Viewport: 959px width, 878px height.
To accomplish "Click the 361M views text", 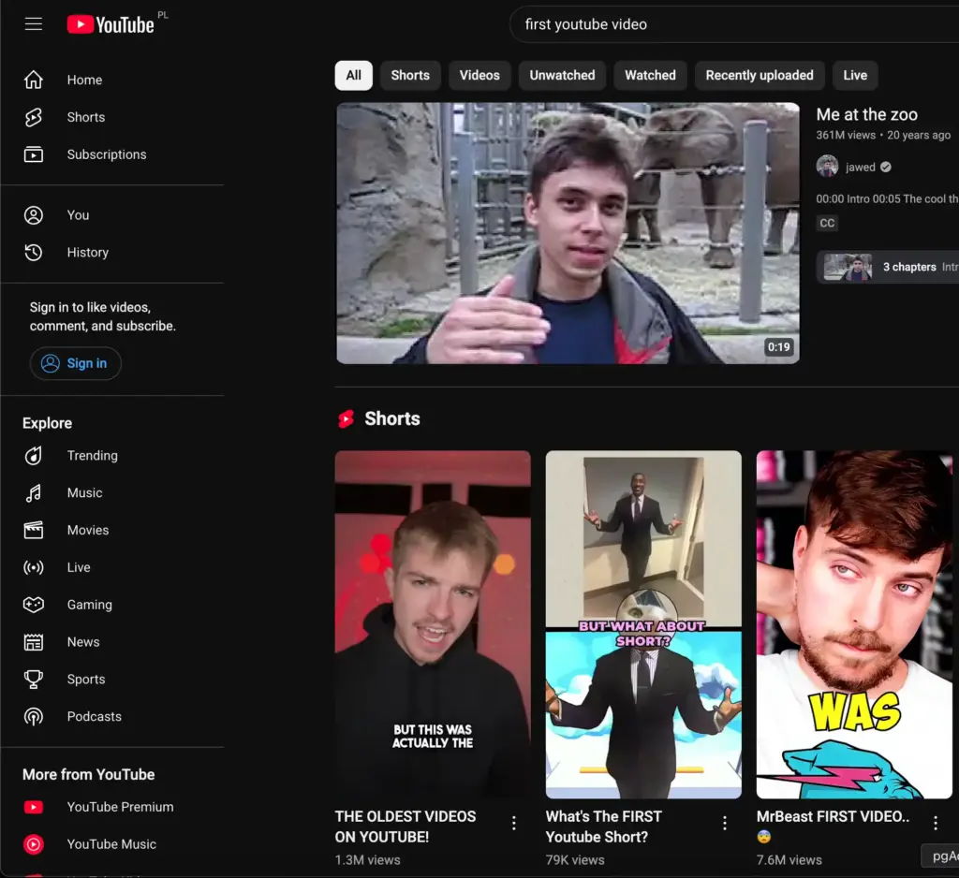I will point(846,135).
